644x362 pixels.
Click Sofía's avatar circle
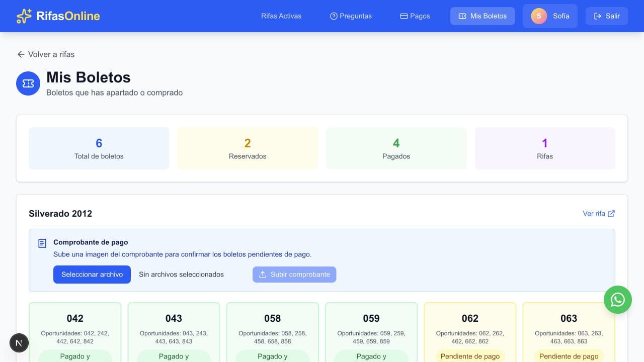[539, 16]
